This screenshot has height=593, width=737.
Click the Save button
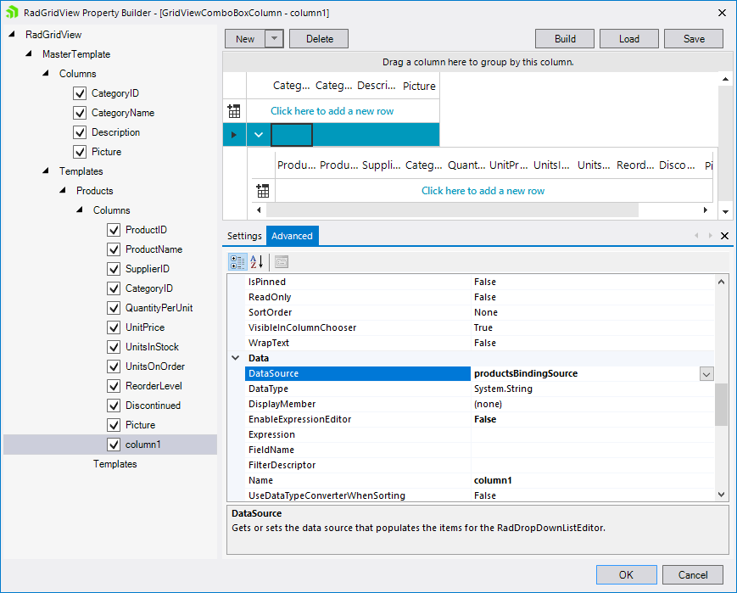pyautogui.click(x=694, y=38)
